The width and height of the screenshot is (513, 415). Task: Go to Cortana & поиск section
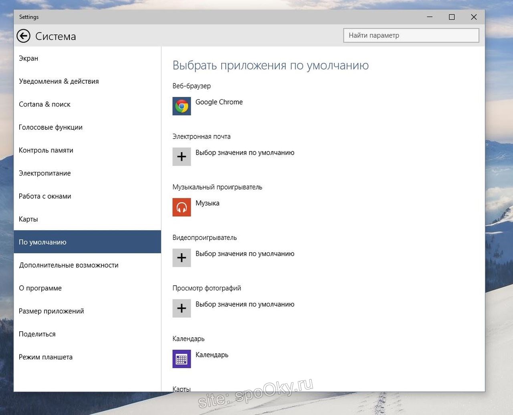(44, 104)
